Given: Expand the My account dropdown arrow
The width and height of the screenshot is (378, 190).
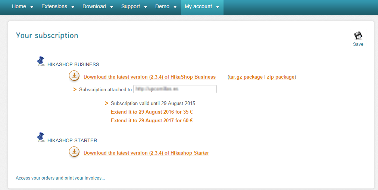Looking at the screenshot, I should click(x=218, y=7).
